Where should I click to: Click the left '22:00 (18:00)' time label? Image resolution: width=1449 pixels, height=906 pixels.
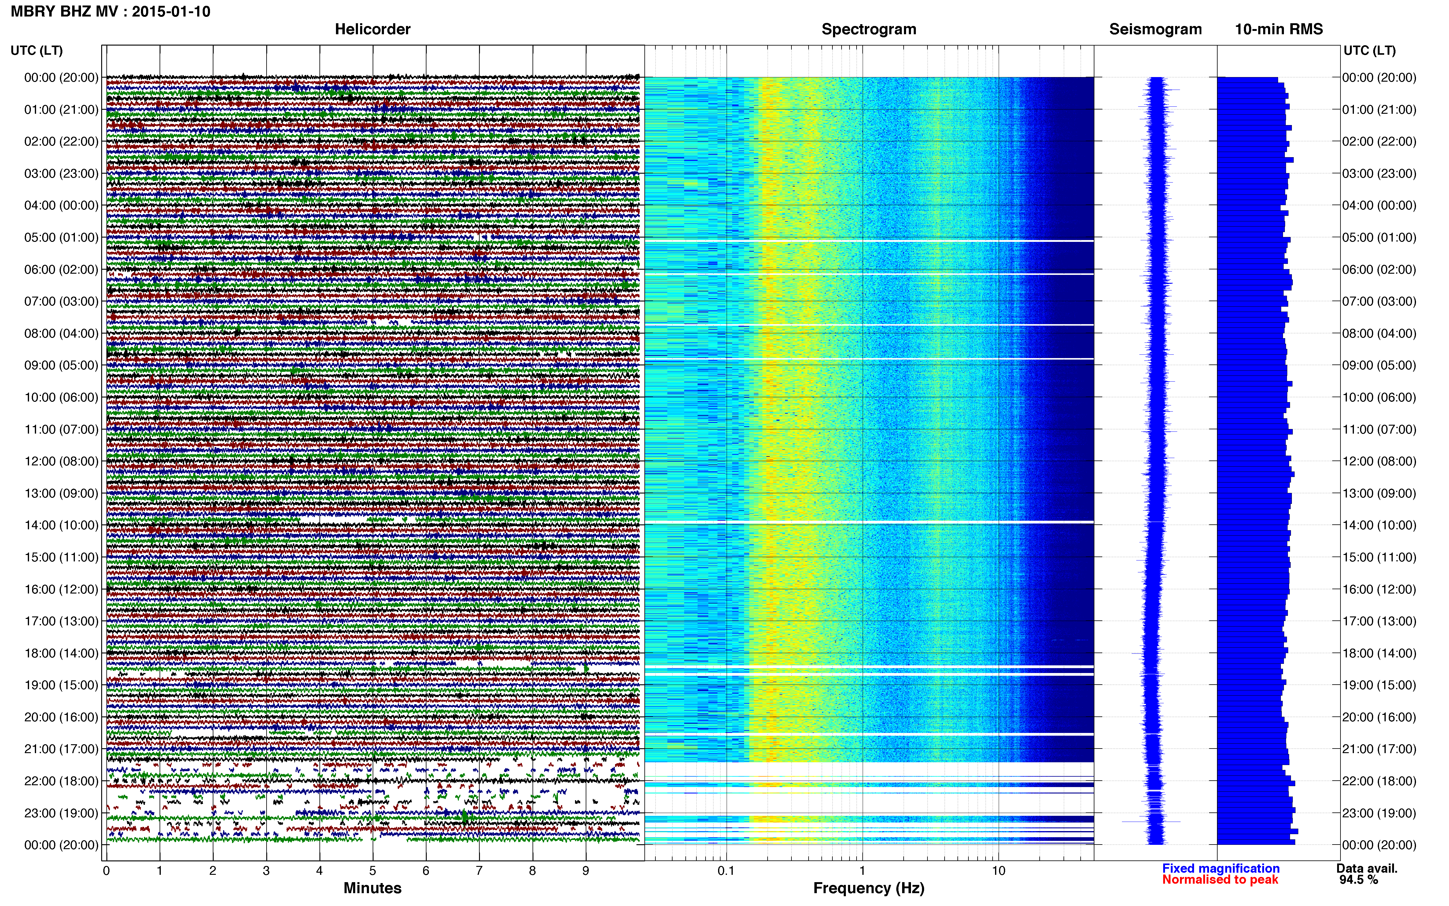(61, 781)
